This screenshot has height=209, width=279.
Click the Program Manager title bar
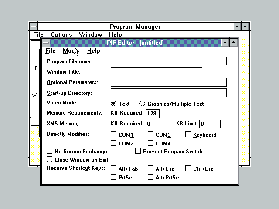pyautogui.click(x=135, y=27)
